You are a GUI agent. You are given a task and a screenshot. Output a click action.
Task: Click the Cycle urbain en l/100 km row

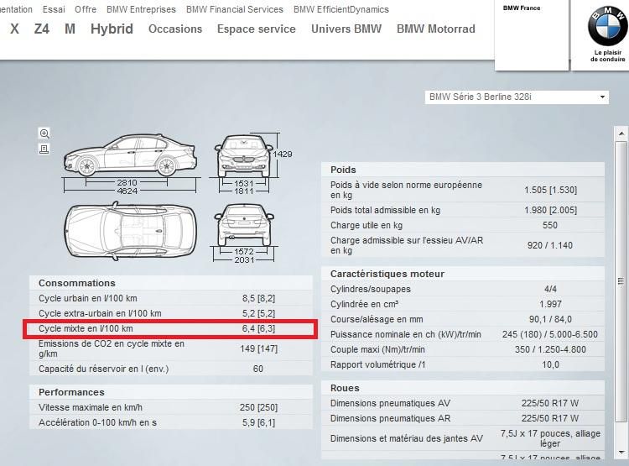(x=171, y=298)
